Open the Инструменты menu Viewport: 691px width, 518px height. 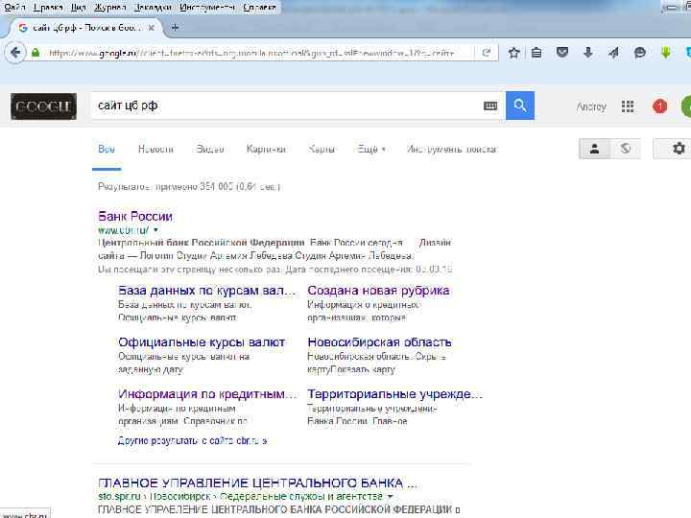point(207,8)
